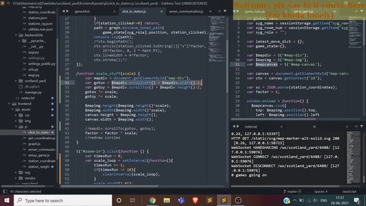
Task: Click the minimap of click_to_station.js
Action: [217, 39]
